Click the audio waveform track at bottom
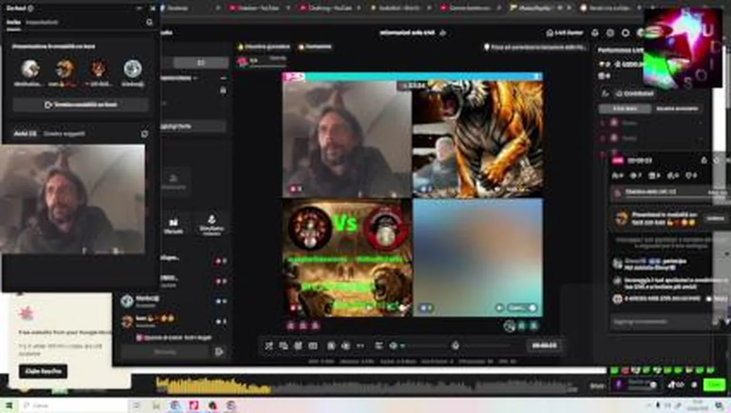Image resolution: width=731 pixels, height=413 pixels. tap(368, 386)
